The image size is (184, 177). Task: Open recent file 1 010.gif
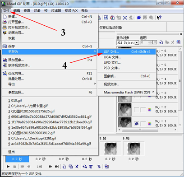pos(15,101)
